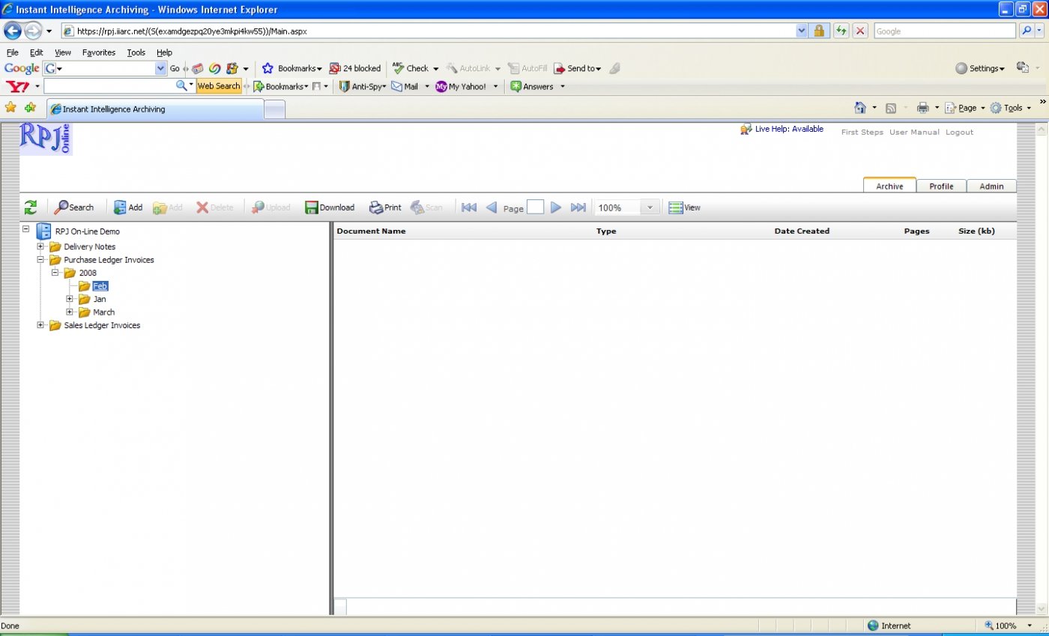Go to the first page arrow
The height and width of the screenshot is (636, 1049).
469,208
